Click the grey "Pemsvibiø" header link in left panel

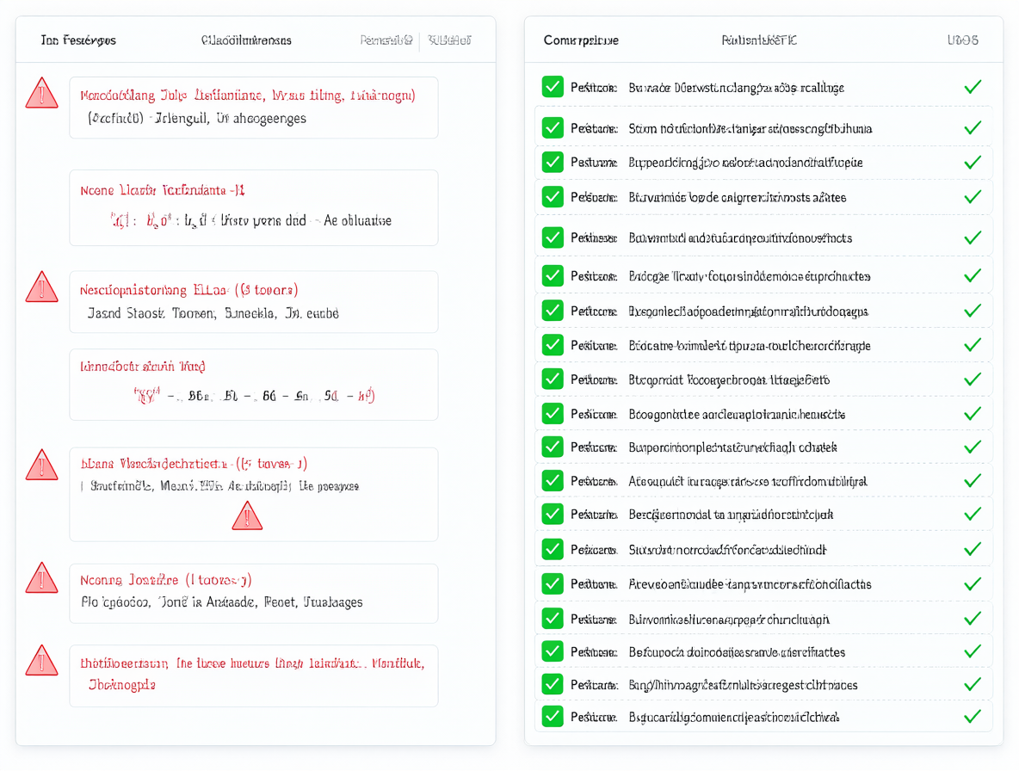point(386,40)
